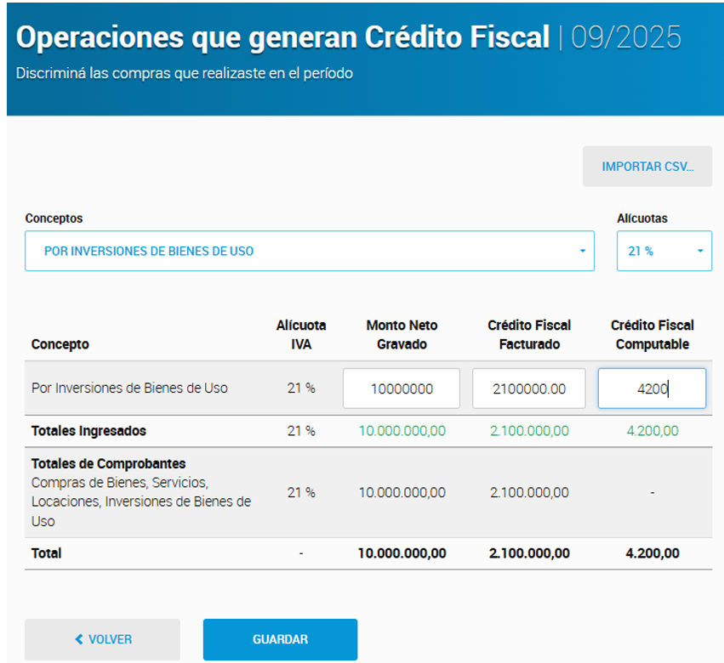Click the page title Operaciones que generan Crédito Fiscal
Screen dimensions: 724x663
(282, 37)
